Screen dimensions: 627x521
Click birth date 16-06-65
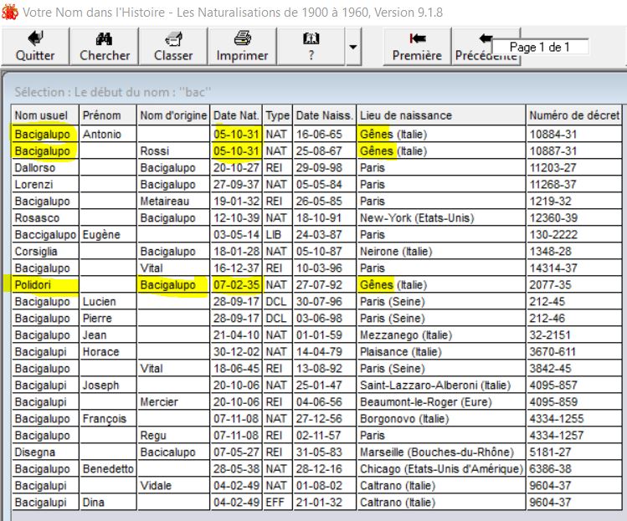pyautogui.click(x=324, y=135)
